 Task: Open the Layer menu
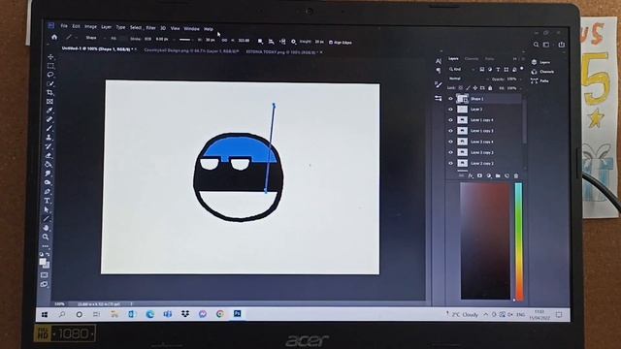coord(106,27)
